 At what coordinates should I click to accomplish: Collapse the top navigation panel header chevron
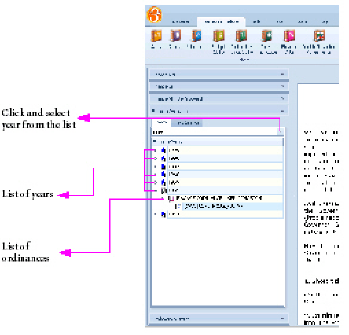coord(282,74)
